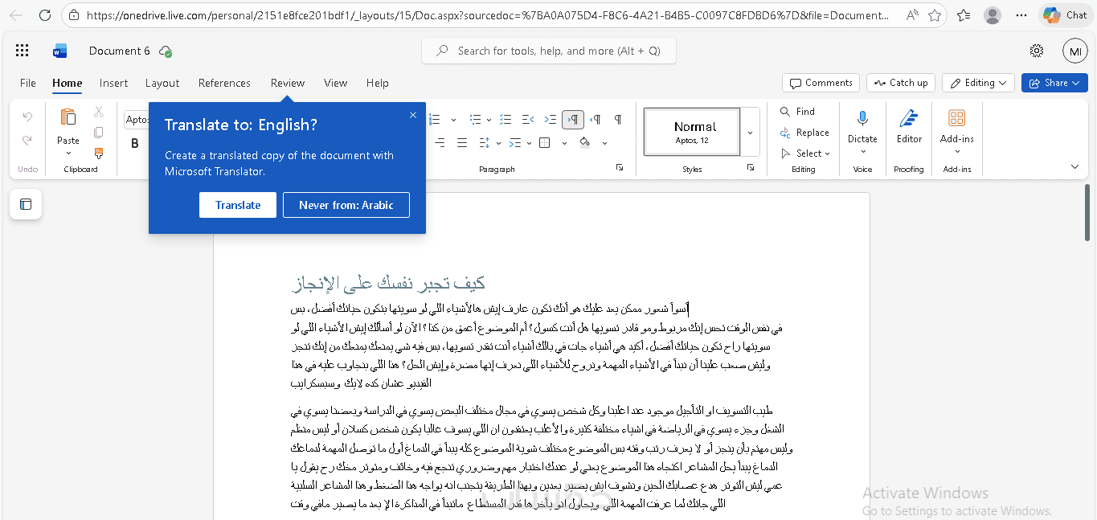
Task: Close the Translate prompt popup
Action: click(413, 115)
